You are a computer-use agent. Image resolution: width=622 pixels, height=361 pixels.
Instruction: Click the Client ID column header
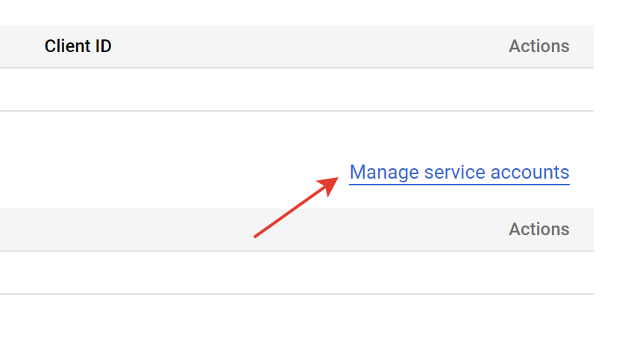[x=78, y=46]
